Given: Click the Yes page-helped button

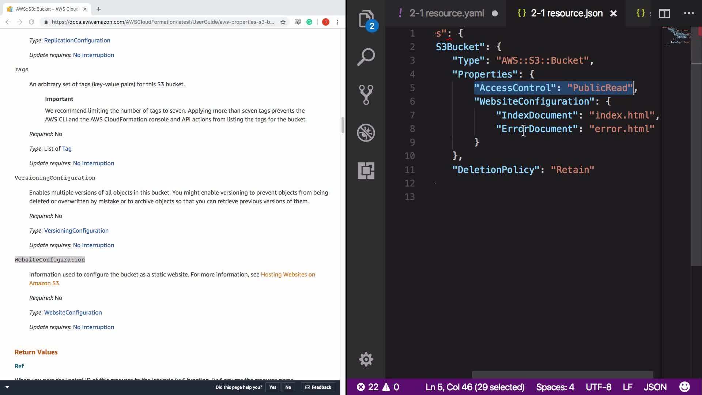Looking at the screenshot, I should 273,387.
